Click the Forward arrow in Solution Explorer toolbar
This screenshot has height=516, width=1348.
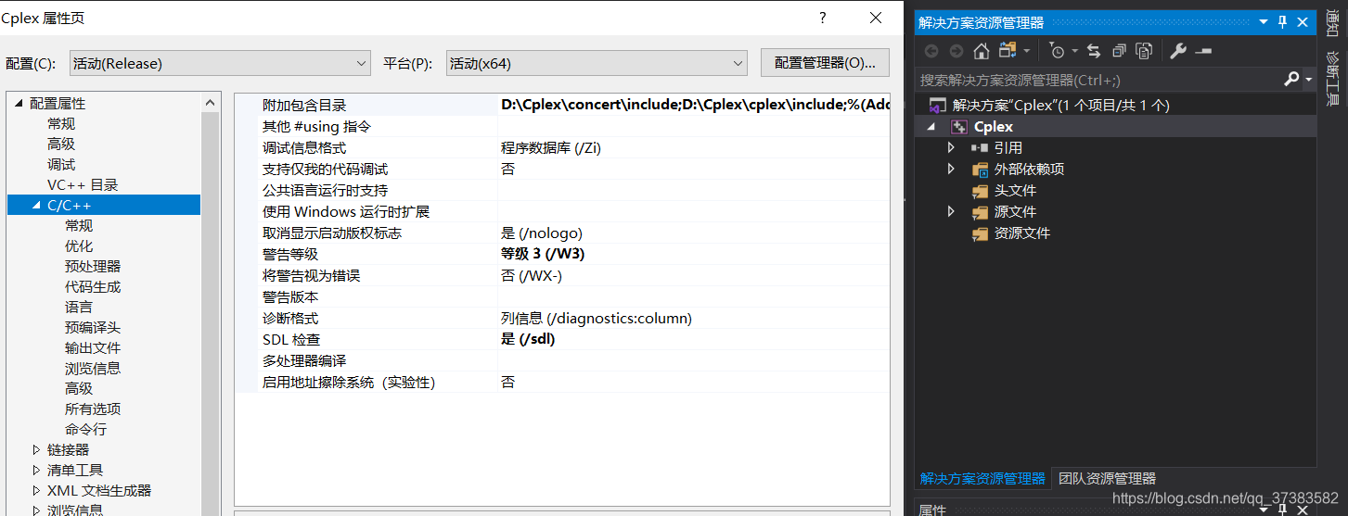click(x=956, y=51)
